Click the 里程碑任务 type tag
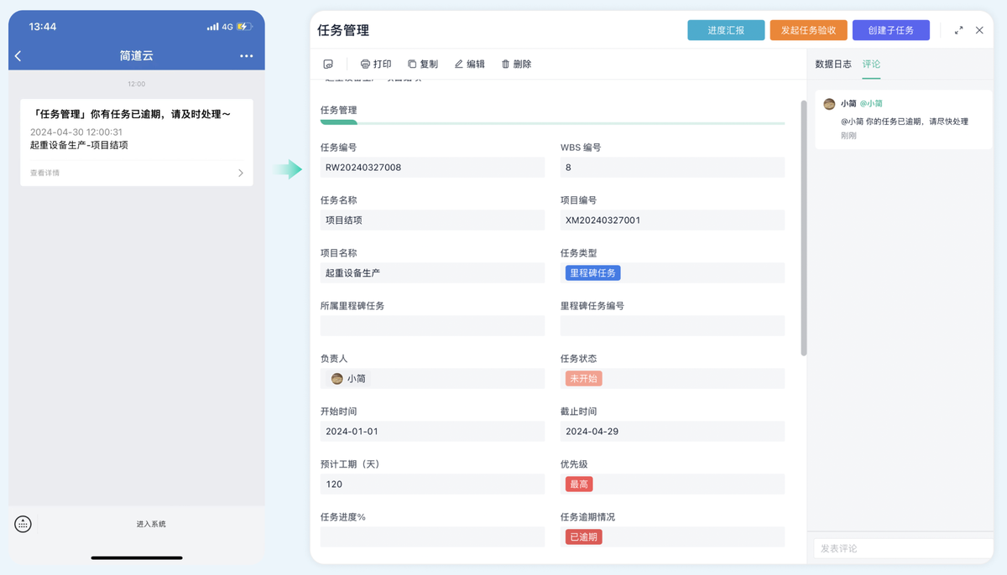This screenshot has height=575, width=1007. pos(592,273)
